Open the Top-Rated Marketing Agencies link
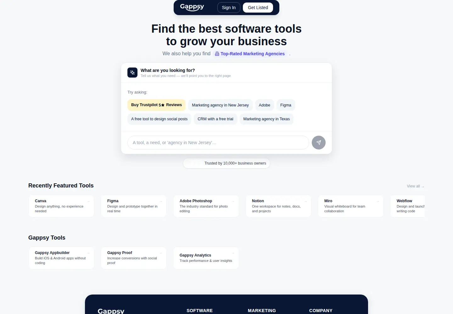 pyautogui.click(x=250, y=54)
